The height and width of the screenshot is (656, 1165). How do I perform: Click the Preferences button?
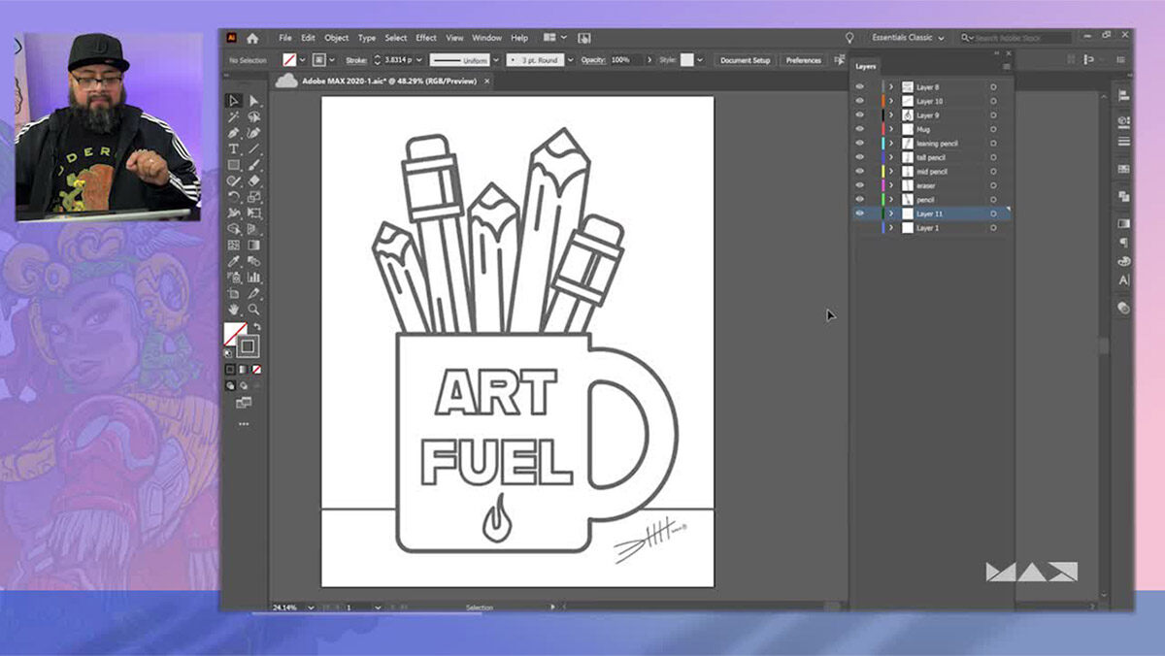tap(803, 60)
